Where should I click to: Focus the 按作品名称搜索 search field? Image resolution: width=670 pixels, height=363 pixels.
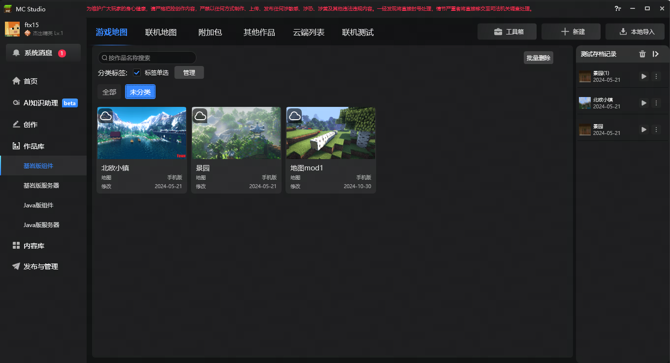147,58
